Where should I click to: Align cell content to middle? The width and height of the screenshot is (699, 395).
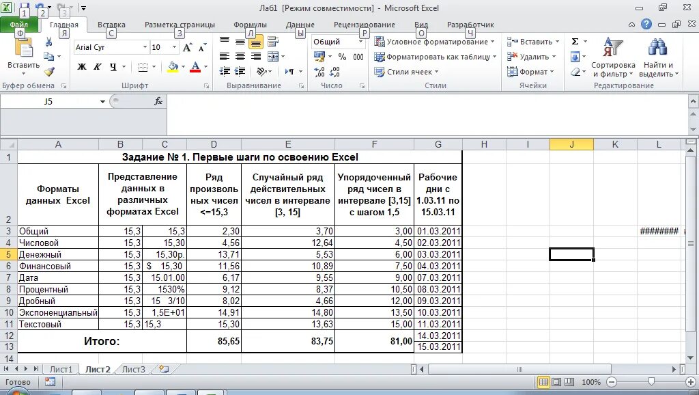coord(240,42)
